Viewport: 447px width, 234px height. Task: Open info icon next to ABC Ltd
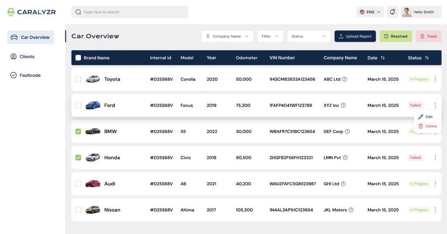tap(344, 79)
